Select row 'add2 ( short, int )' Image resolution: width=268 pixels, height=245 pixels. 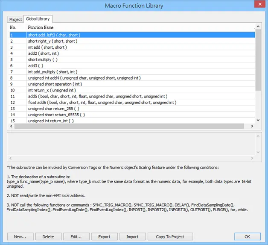point(132,53)
